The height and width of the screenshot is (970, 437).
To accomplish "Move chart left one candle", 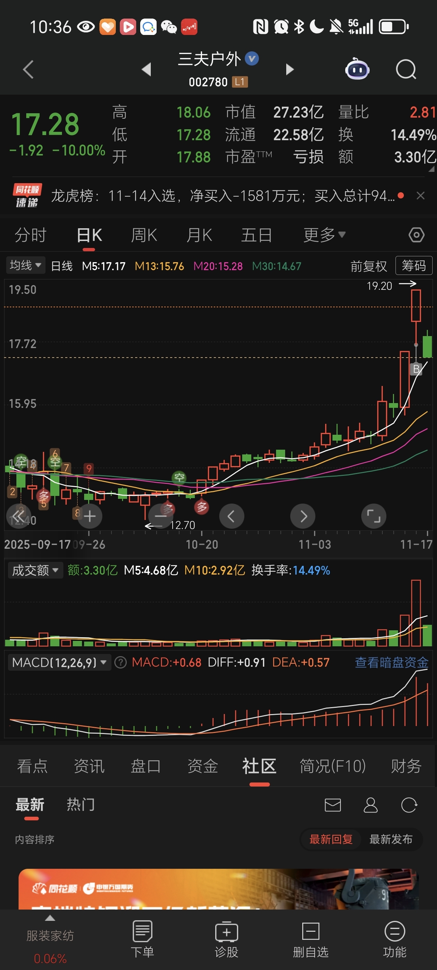I will click(x=232, y=516).
